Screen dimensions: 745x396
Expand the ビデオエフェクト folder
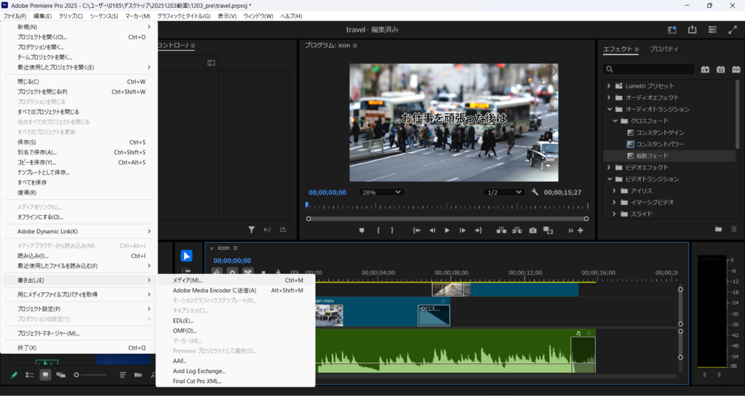click(607, 167)
